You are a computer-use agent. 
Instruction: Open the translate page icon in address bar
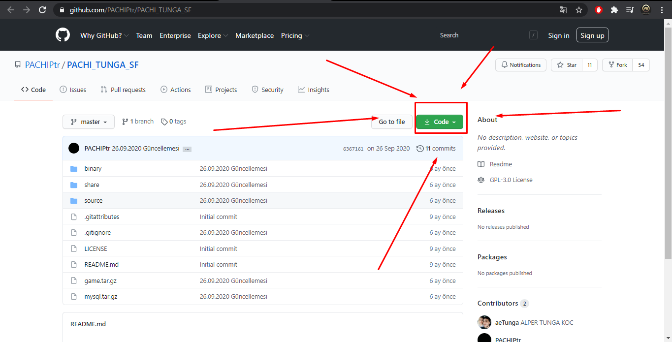tap(563, 9)
